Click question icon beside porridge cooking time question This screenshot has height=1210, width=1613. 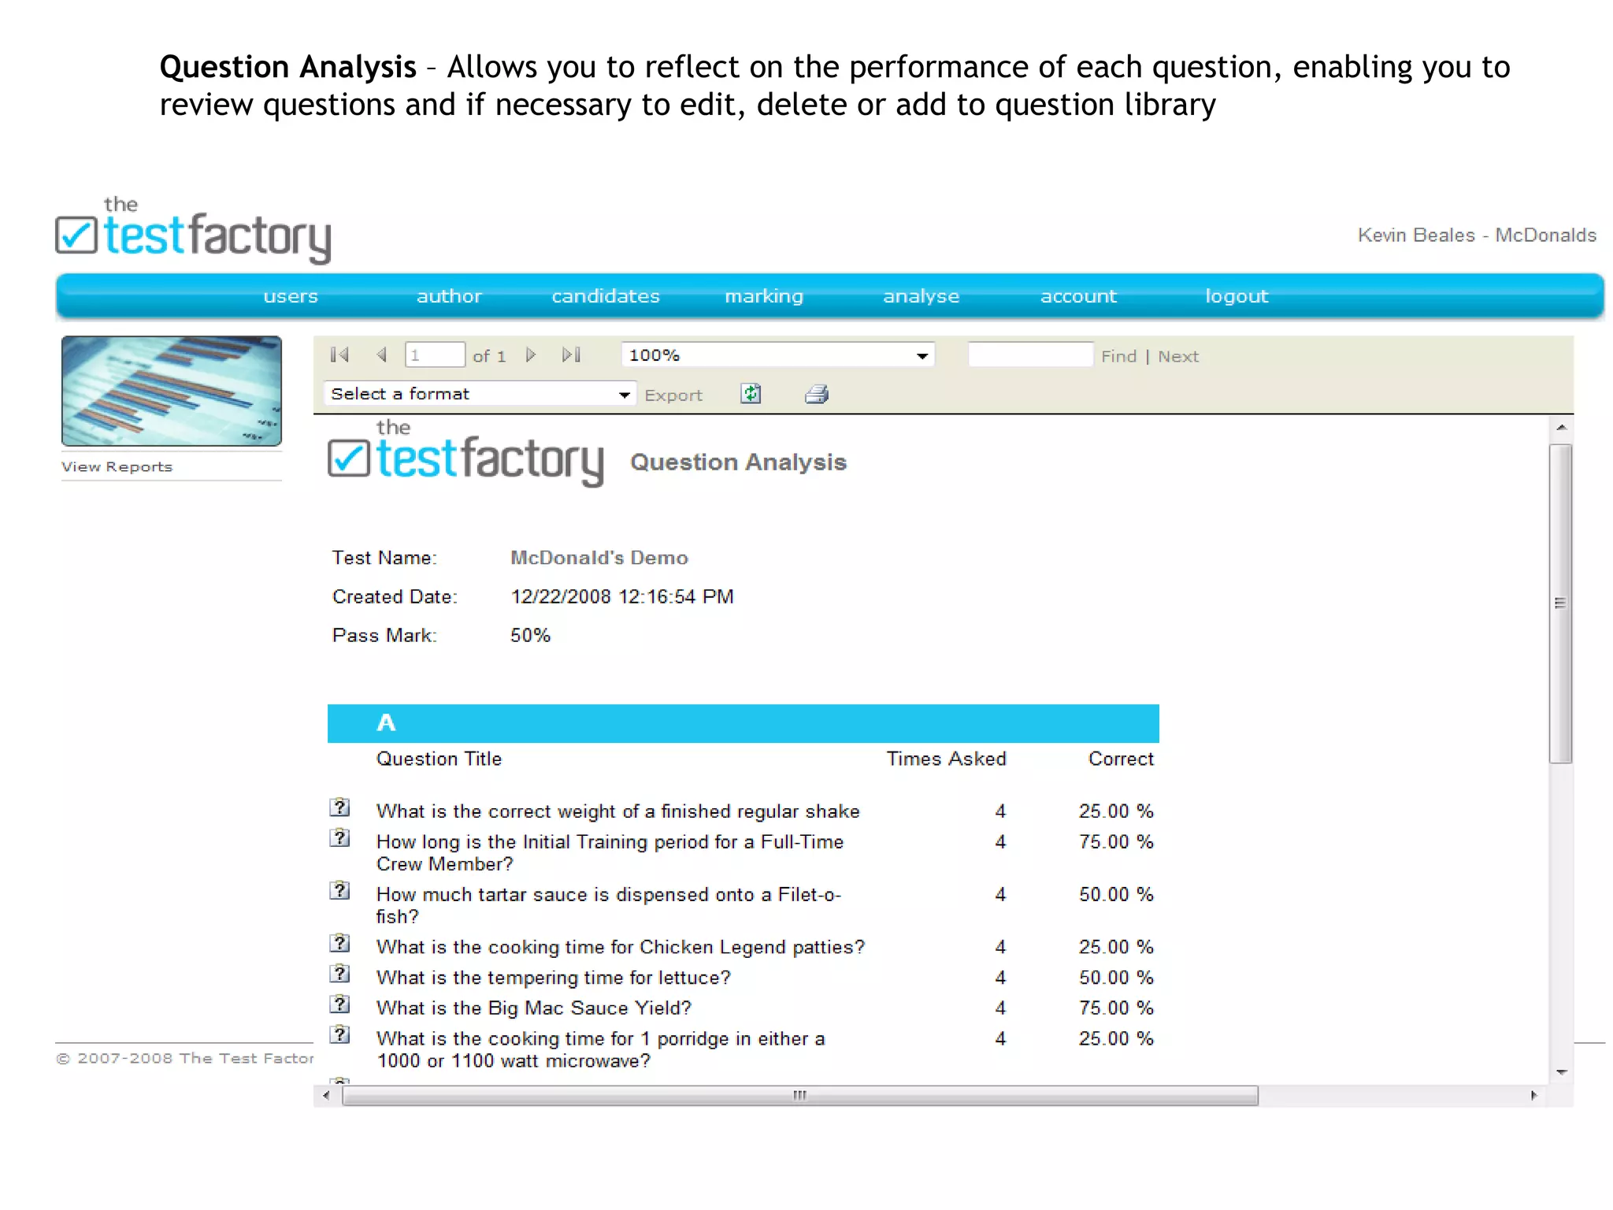pyautogui.click(x=339, y=1034)
